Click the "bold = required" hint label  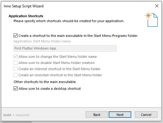point(16,115)
